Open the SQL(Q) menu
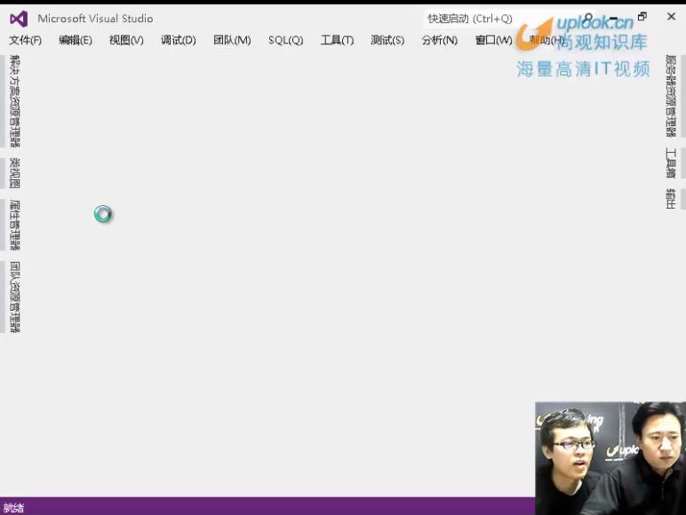Viewport: 686px width, 515px height. point(285,40)
